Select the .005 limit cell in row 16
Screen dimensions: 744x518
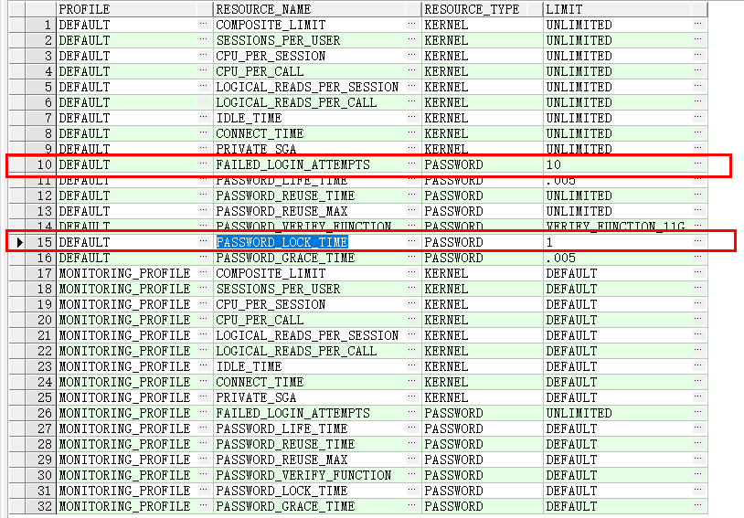[x=560, y=258]
